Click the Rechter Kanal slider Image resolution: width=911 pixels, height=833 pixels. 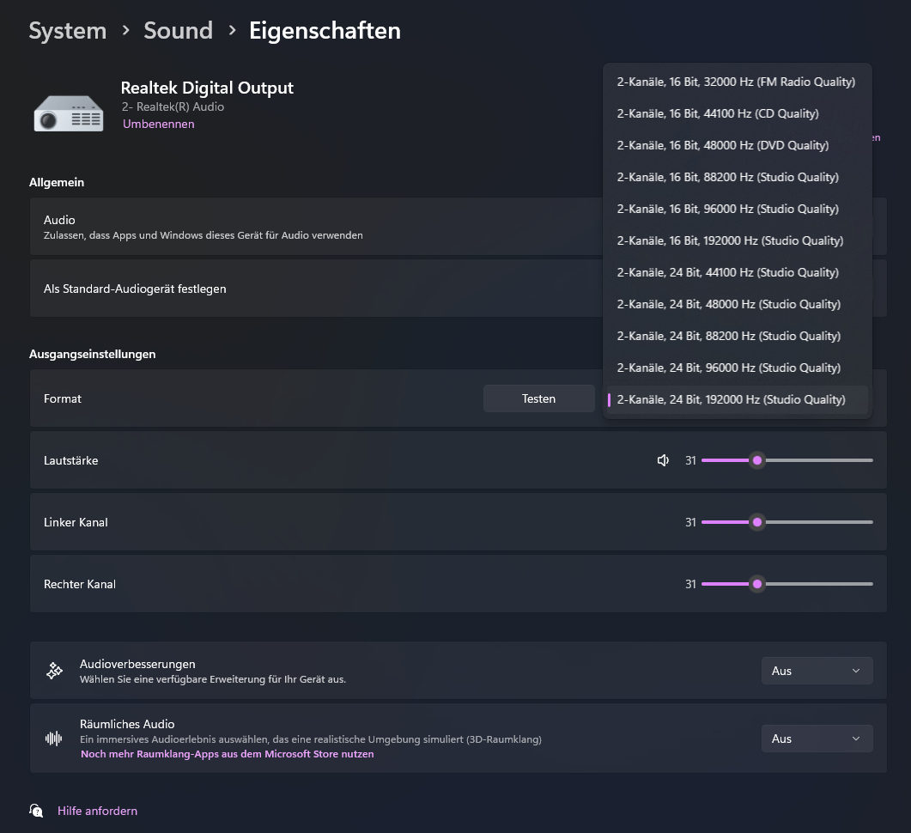pyautogui.click(x=786, y=584)
